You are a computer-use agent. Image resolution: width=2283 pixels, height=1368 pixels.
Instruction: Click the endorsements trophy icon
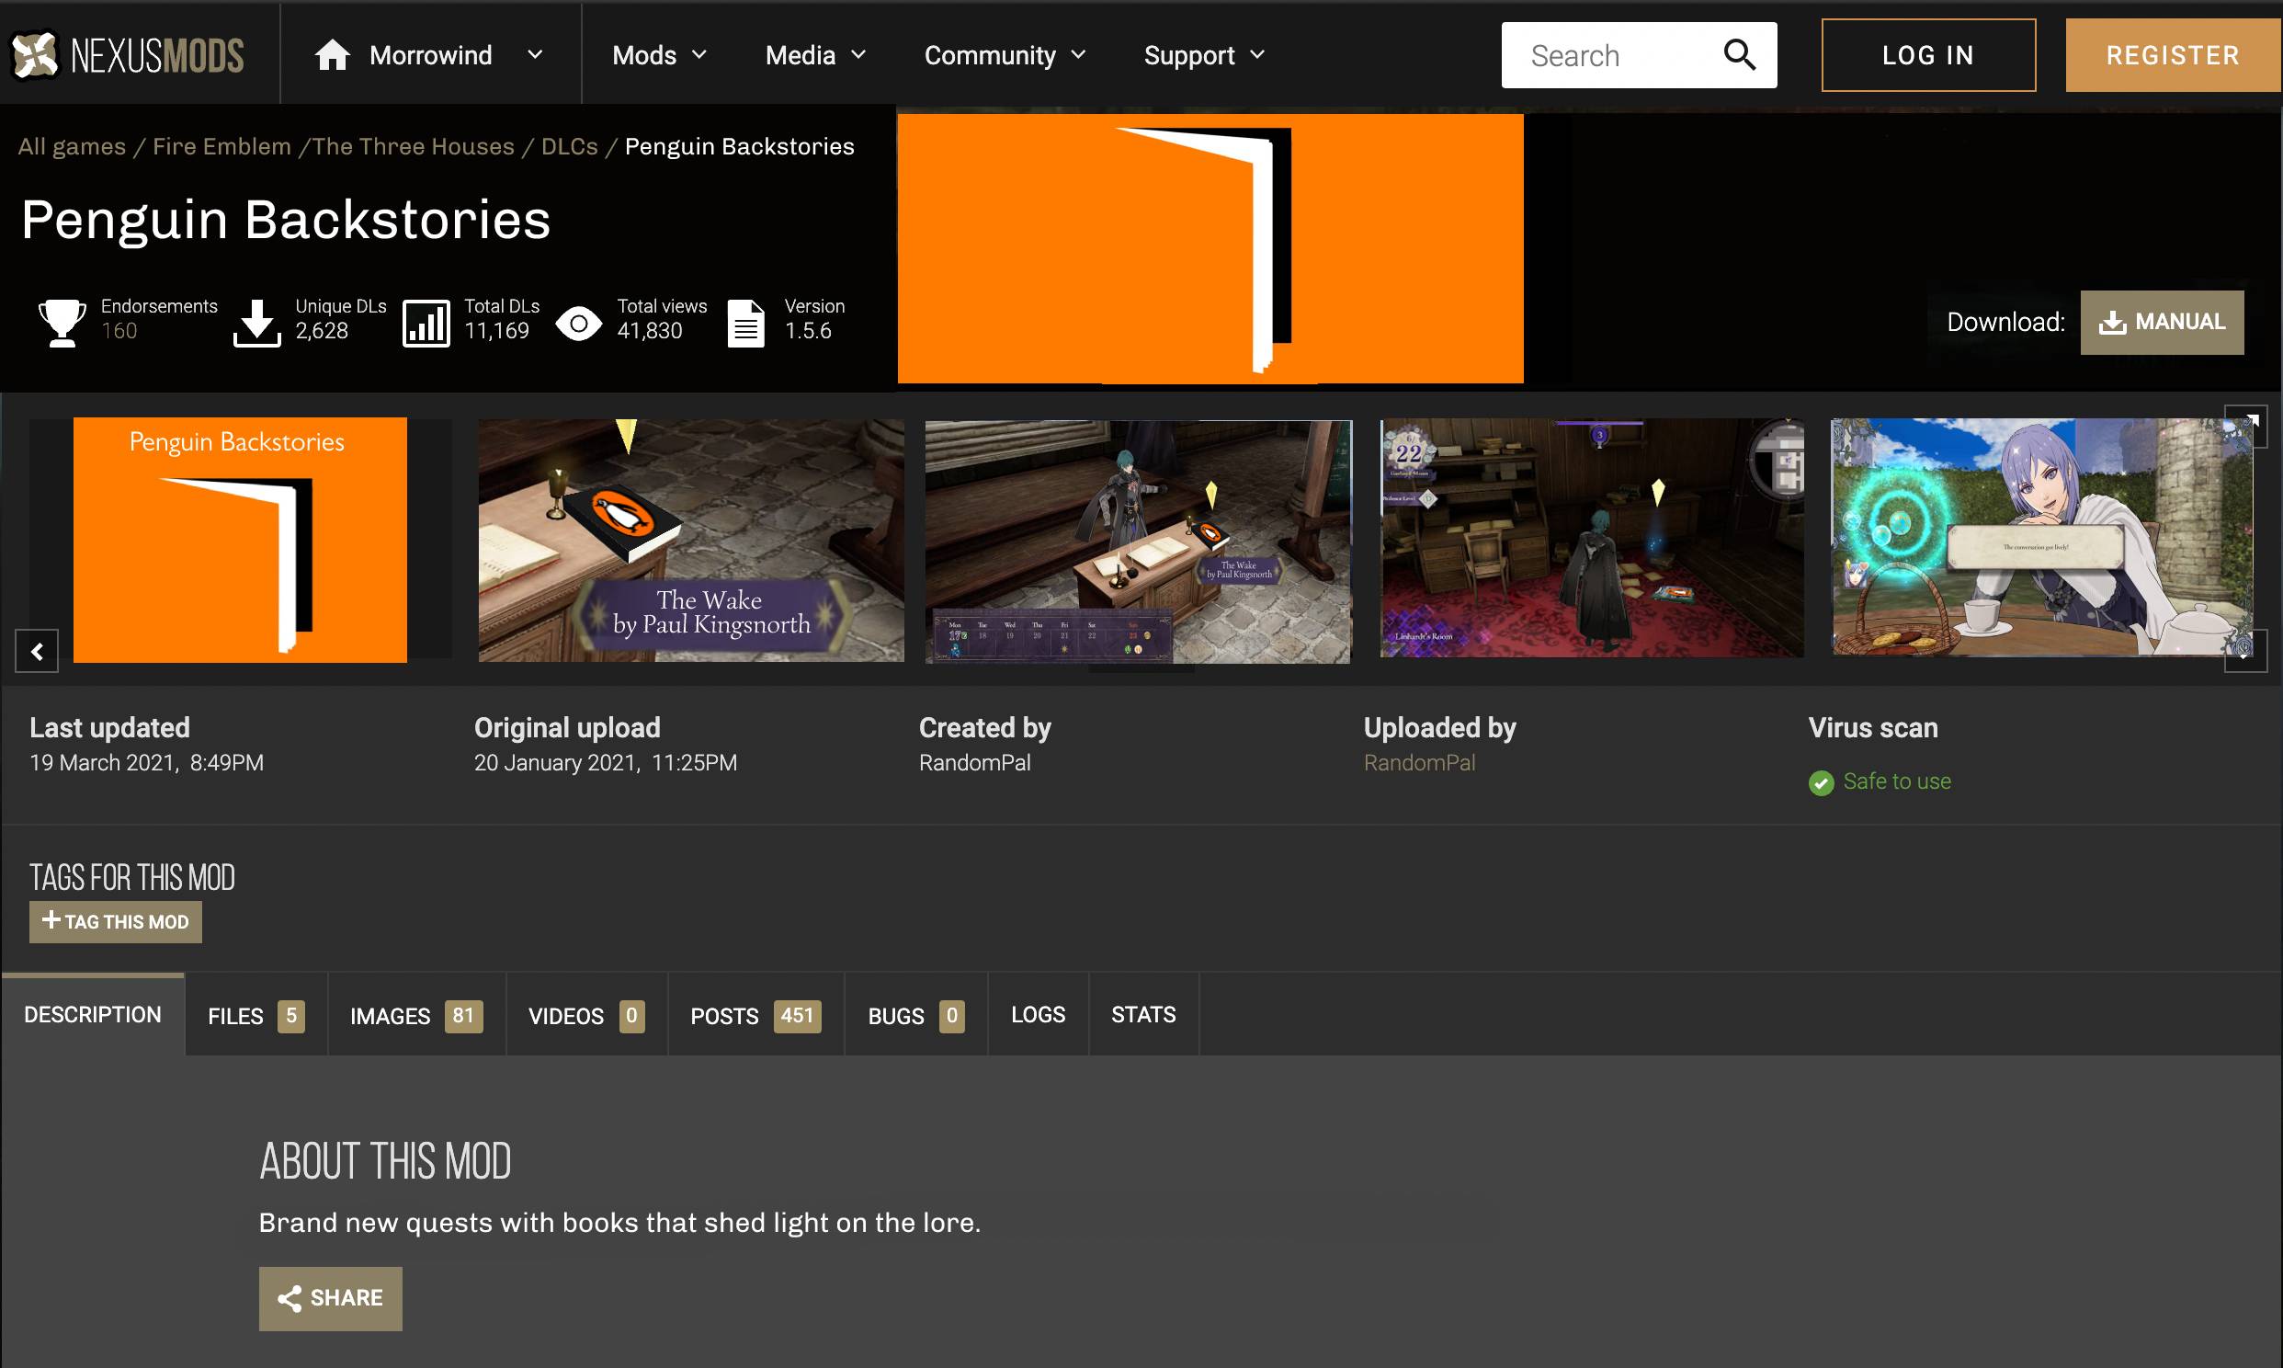[62, 323]
